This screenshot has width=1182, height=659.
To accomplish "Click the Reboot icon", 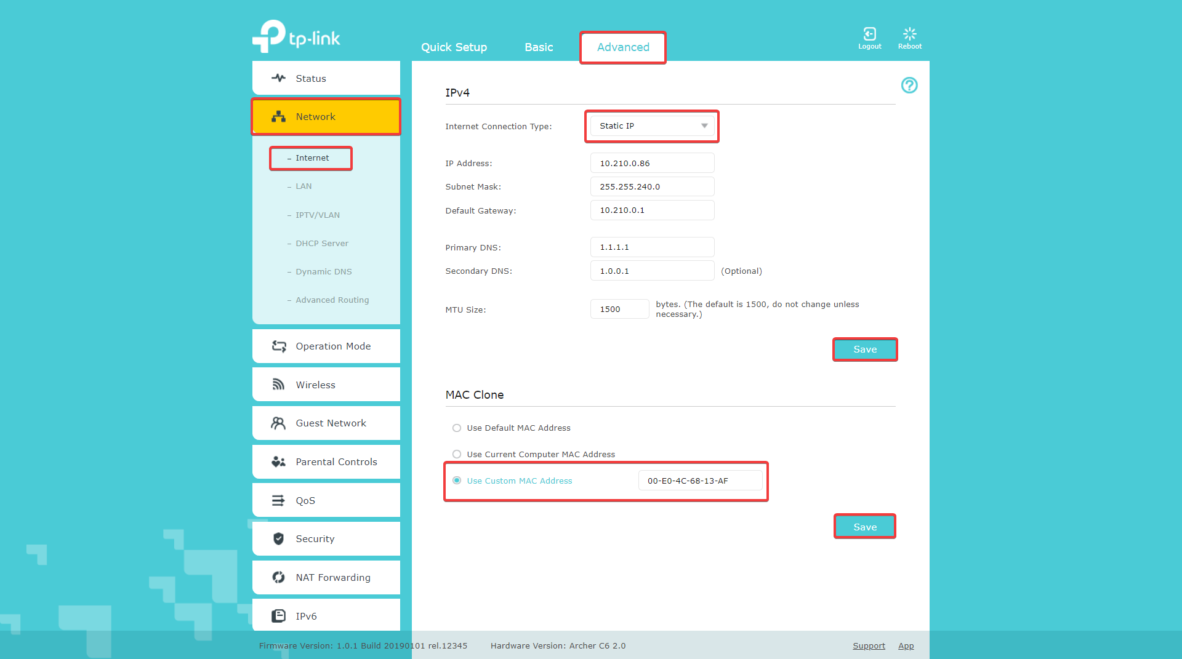I will point(909,34).
